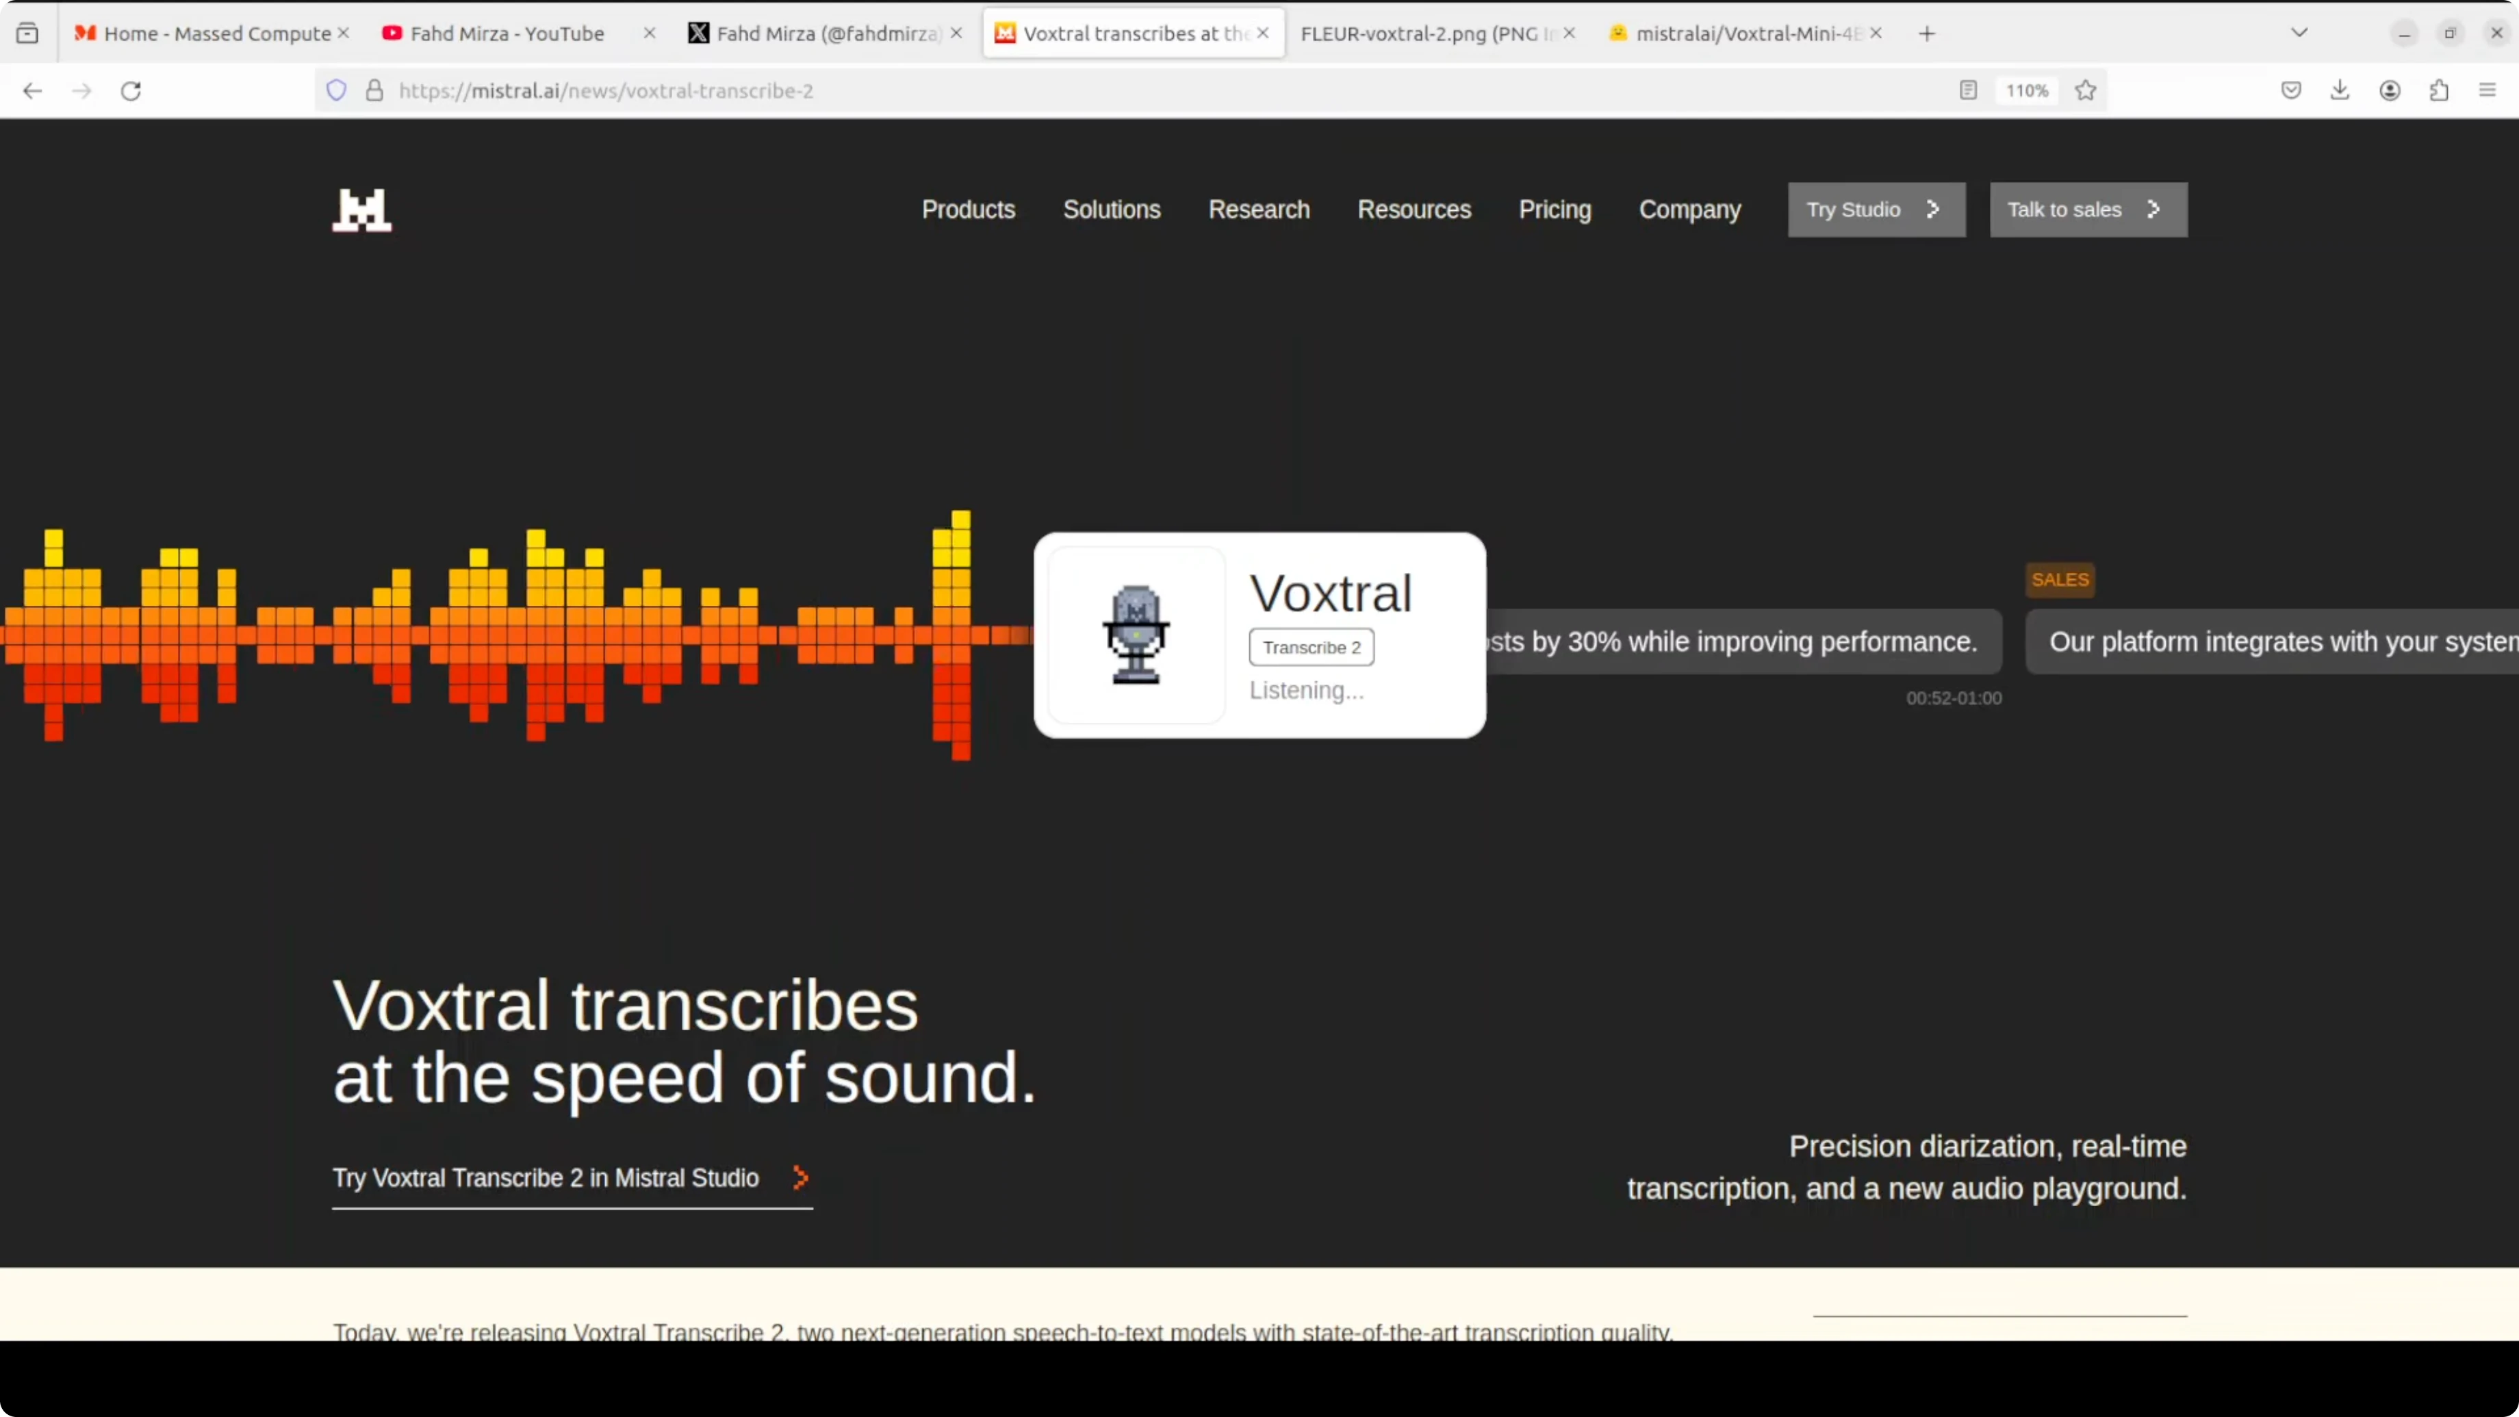Toggle reader view icon in the address bar

pyautogui.click(x=1967, y=91)
